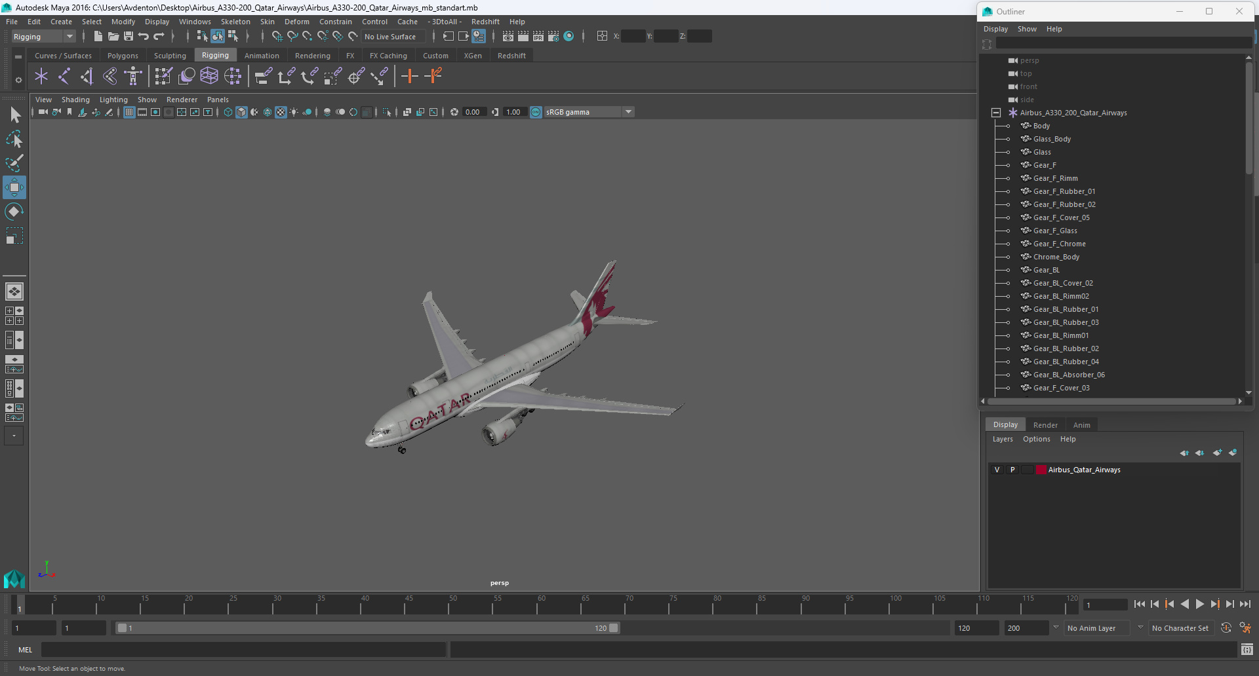1259x676 pixels.
Task: Open the Edit menu
Action: [x=34, y=22]
